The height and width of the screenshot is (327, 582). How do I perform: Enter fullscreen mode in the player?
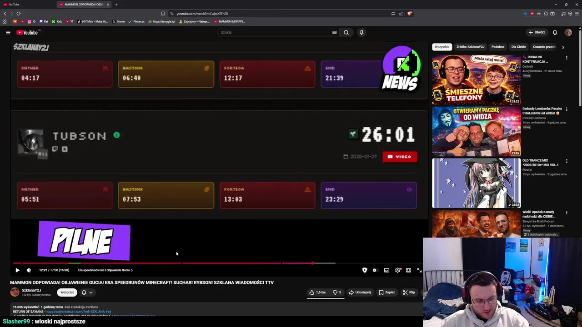(419, 270)
